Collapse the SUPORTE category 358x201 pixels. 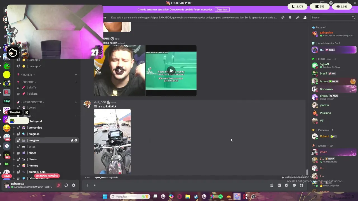(28, 82)
